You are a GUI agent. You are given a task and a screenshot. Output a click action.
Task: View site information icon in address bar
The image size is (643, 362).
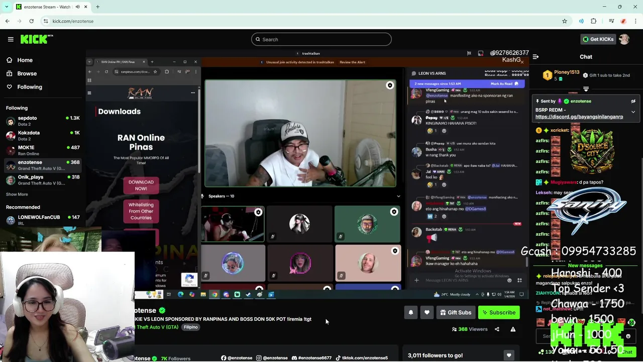(46, 21)
